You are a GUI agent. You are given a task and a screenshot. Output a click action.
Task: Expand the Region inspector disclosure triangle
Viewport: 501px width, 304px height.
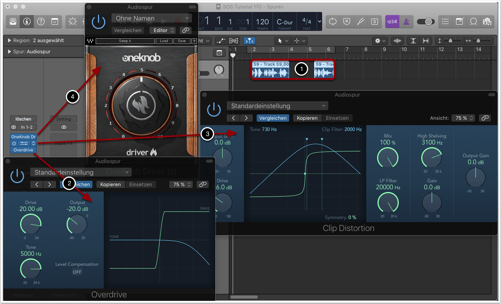pos(9,41)
